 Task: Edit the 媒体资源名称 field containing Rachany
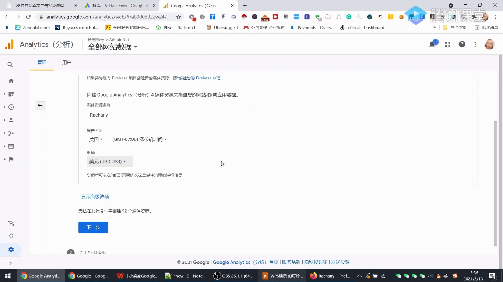pyautogui.click(x=168, y=115)
